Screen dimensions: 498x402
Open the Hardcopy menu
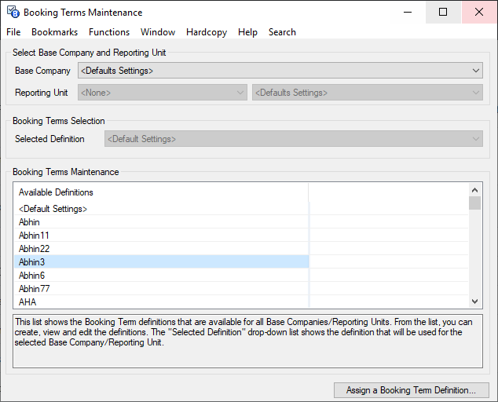point(207,32)
